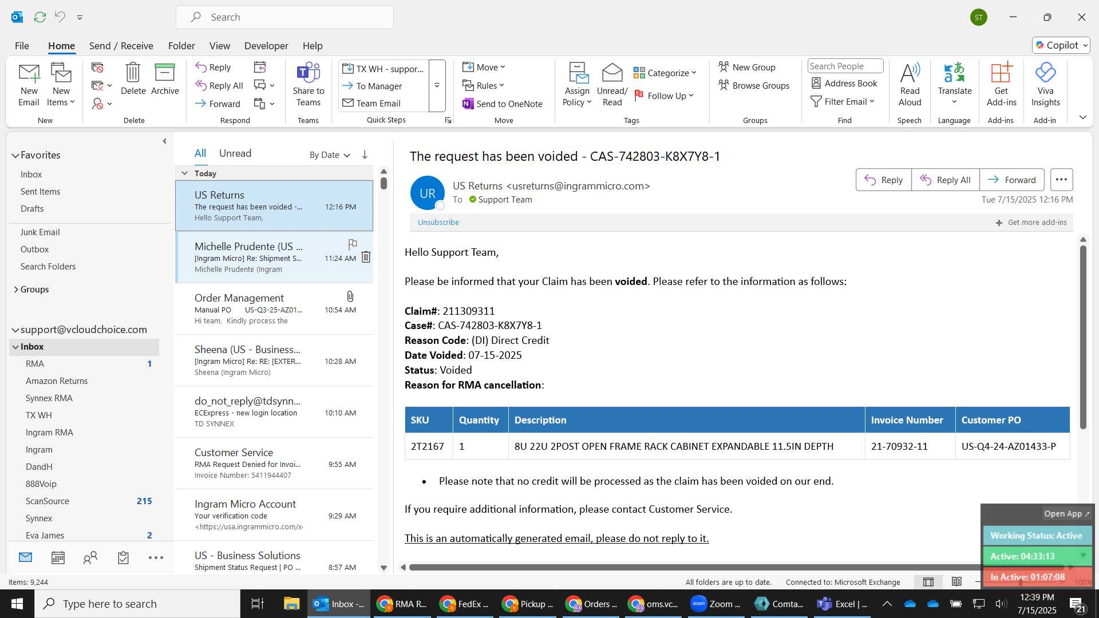Image resolution: width=1099 pixels, height=618 pixels.
Task: Switch to Send / Receive tab
Action: tap(121, 46)
